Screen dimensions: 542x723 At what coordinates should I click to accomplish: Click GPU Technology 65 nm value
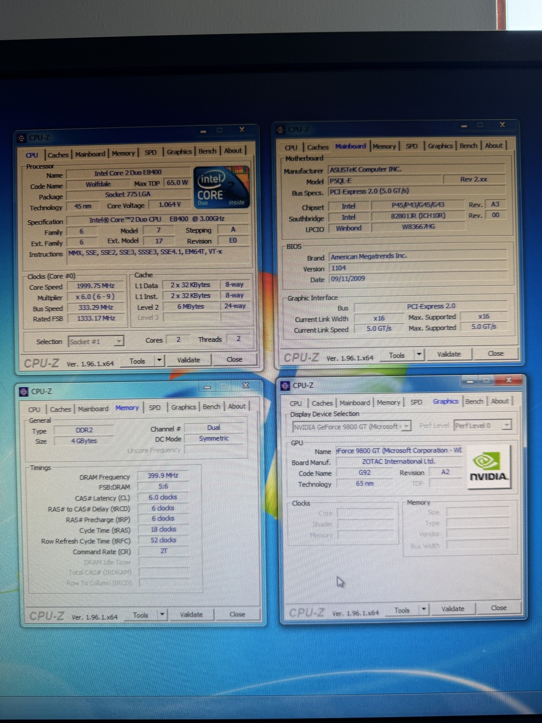coord(364,483)
